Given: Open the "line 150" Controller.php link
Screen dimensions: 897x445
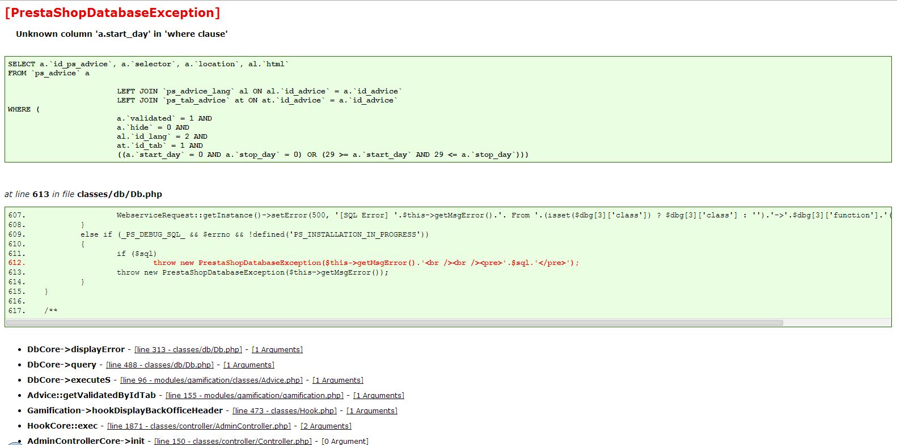Looking at the screenshot, I should click(x=233, y=442).
